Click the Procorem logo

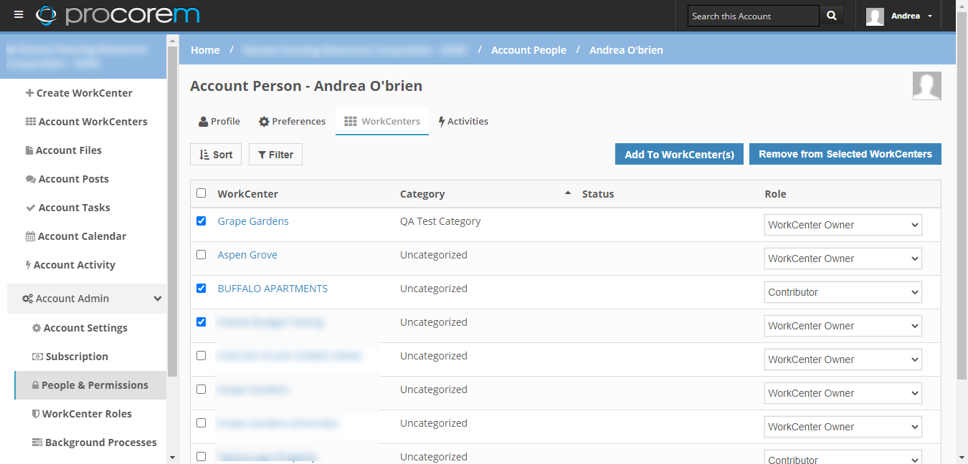(x=118, y=15)
